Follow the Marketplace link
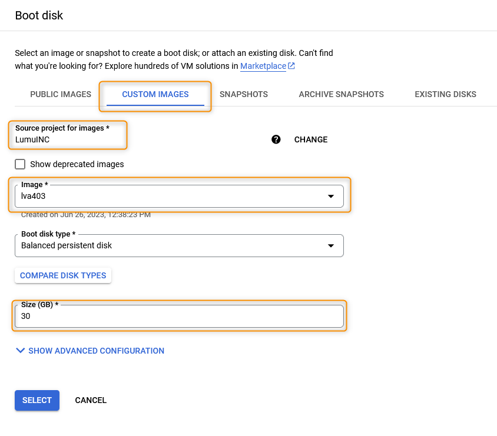This screenshot has width=497, height=436. 263,66
